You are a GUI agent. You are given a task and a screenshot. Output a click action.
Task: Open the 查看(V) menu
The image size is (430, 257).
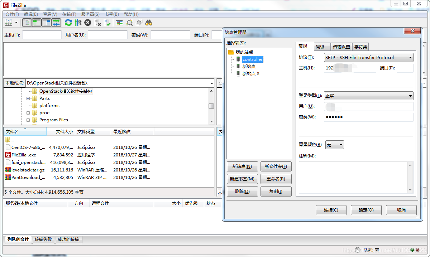click(50, 14)
